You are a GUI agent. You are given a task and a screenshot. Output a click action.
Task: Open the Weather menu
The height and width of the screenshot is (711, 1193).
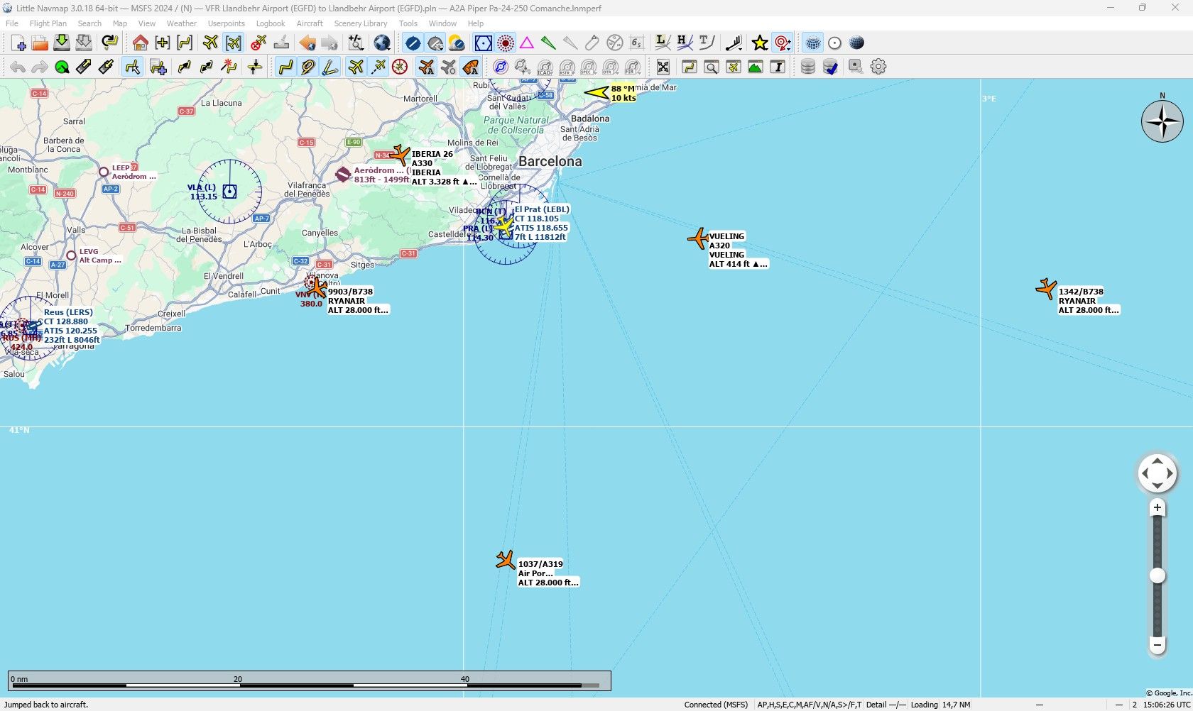point(182,23)
